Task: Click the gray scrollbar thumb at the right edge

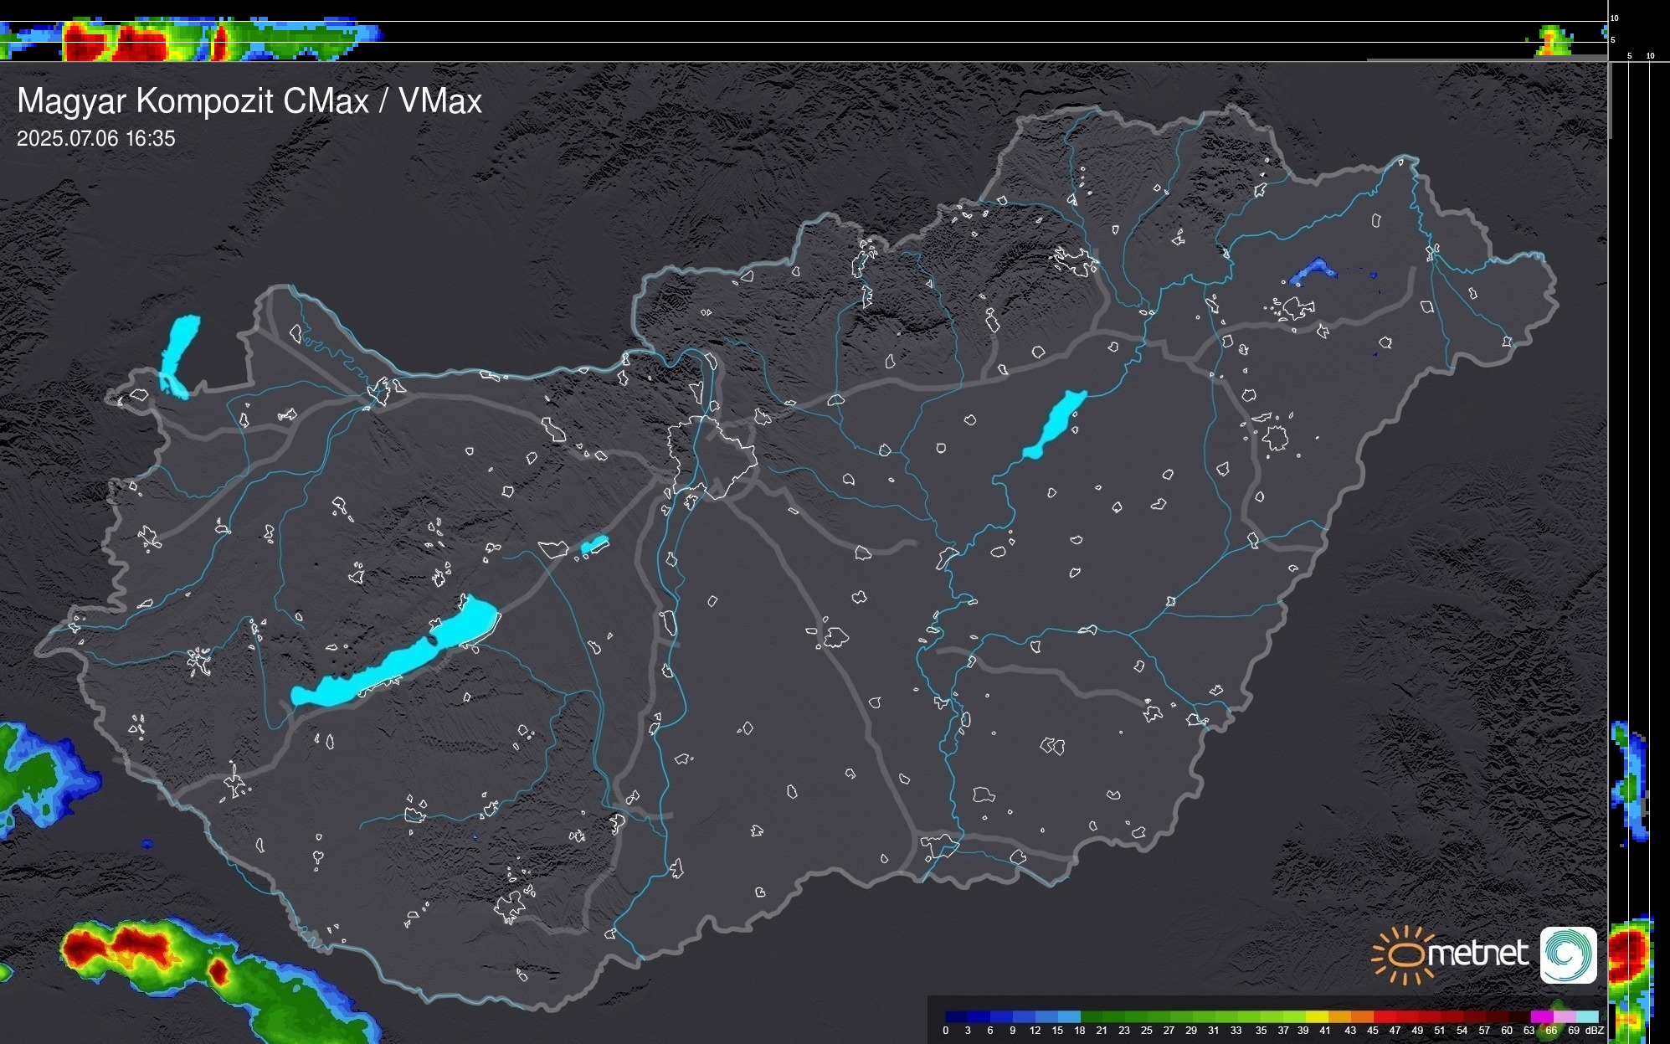Action: 1610,100
